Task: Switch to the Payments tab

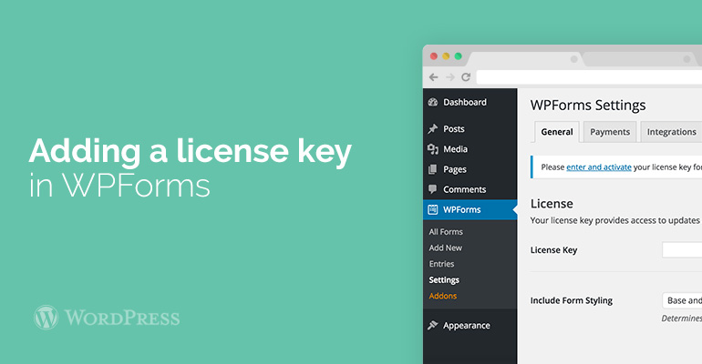Action: (x=610, y=132)
